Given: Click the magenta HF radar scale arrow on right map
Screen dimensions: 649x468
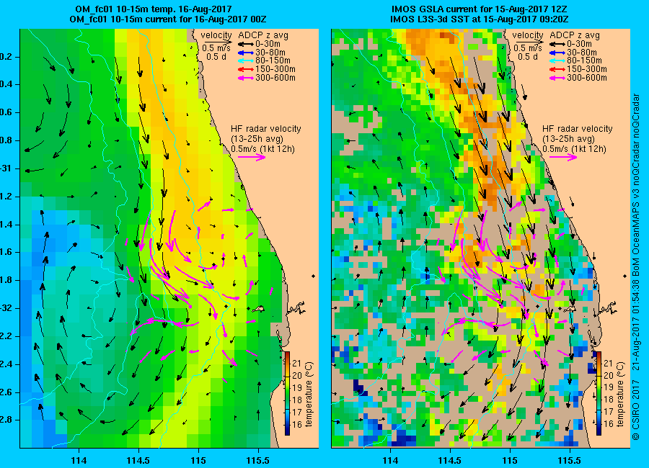Looking at the screenshot, I should coord(563,157).
